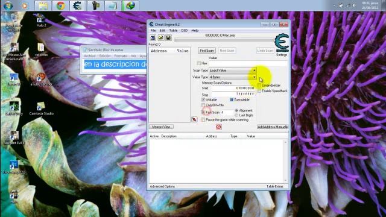The image size is (386, 217).
Task: Switch to the Notepad taskbar button
Action: [113, 5]
